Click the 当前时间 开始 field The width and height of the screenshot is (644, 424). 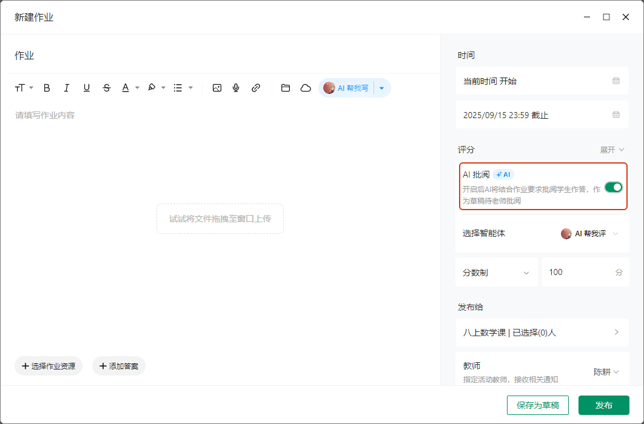tap(542, 81)
